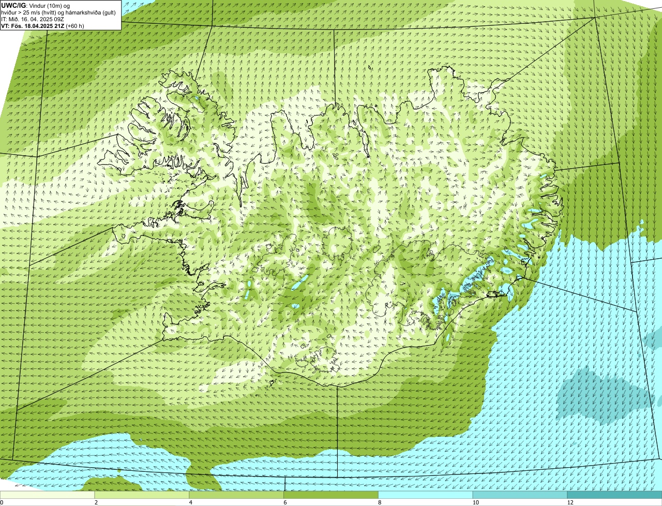The image size is (662, 506).
Task: Click the 6–8 dark green color bar segment
Action: (x=332, y=495)
